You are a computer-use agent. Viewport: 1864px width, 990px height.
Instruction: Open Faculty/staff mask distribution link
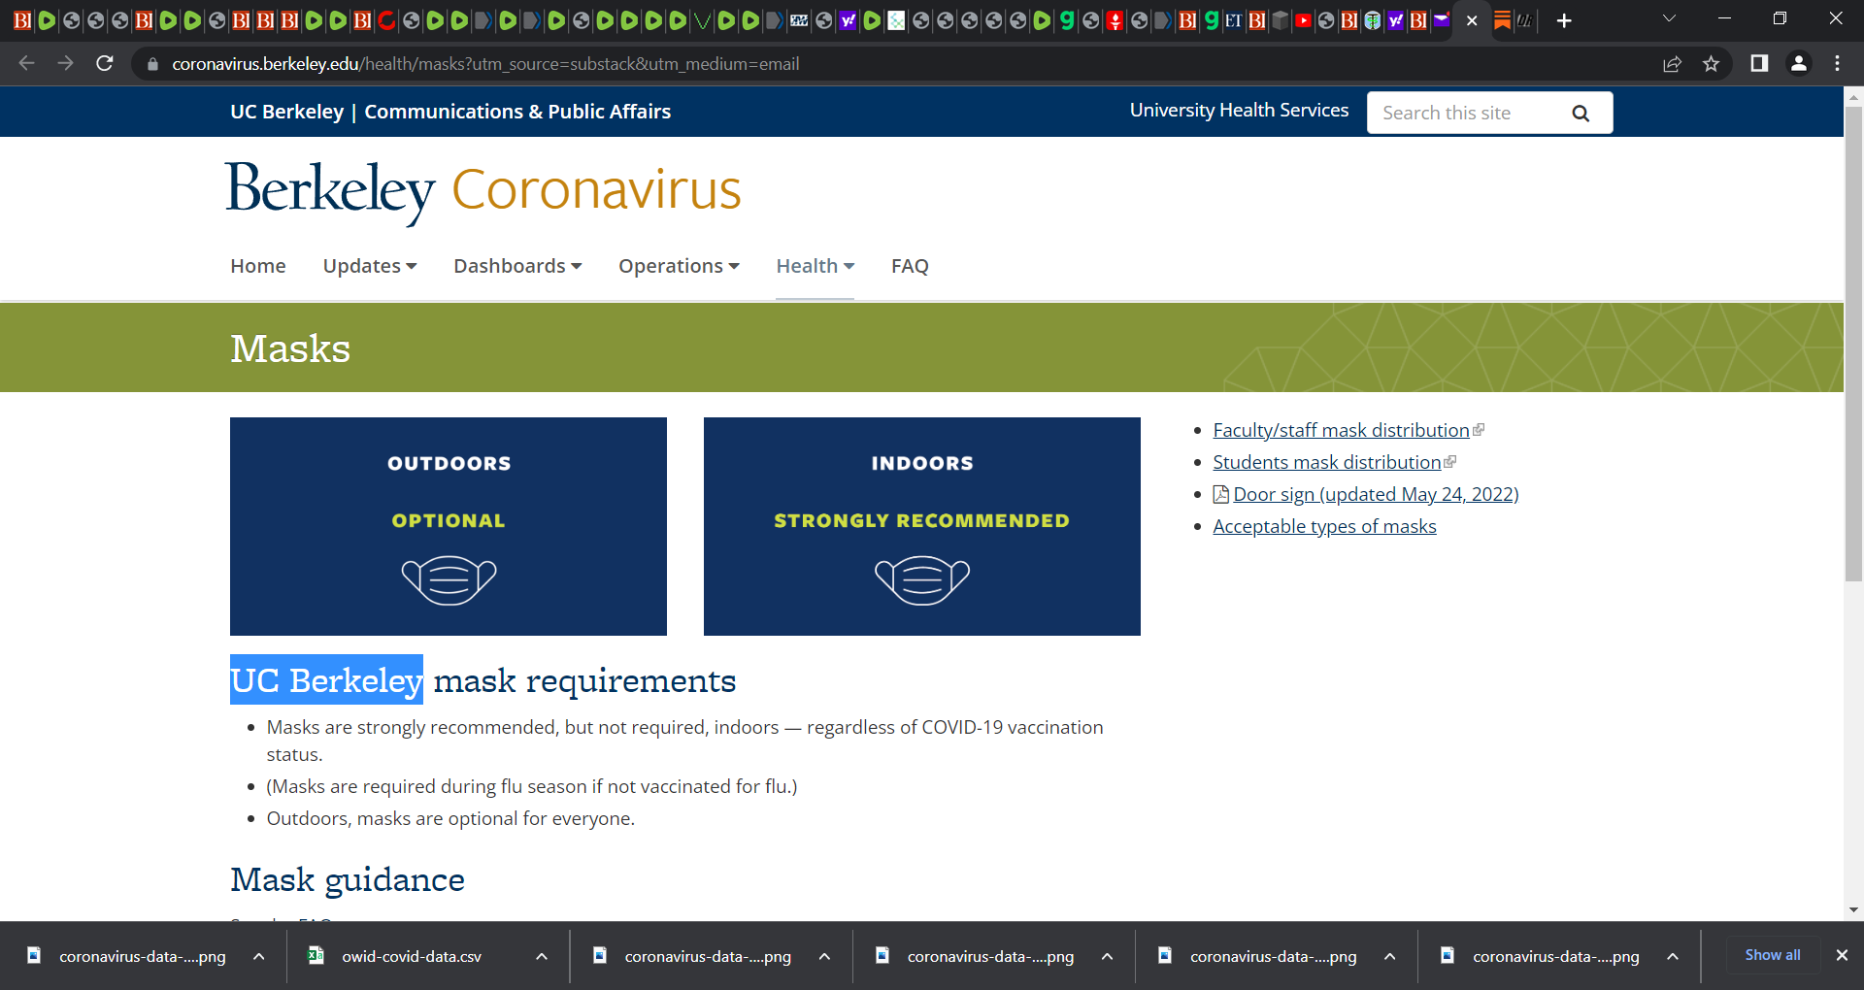[x=1341, y=430]
